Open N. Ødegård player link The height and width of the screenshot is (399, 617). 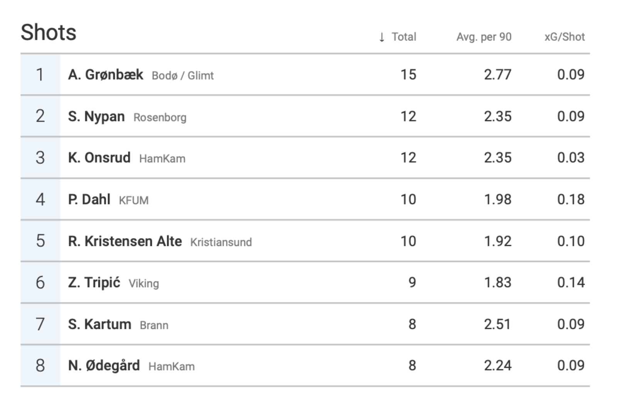tap(104, 365)
